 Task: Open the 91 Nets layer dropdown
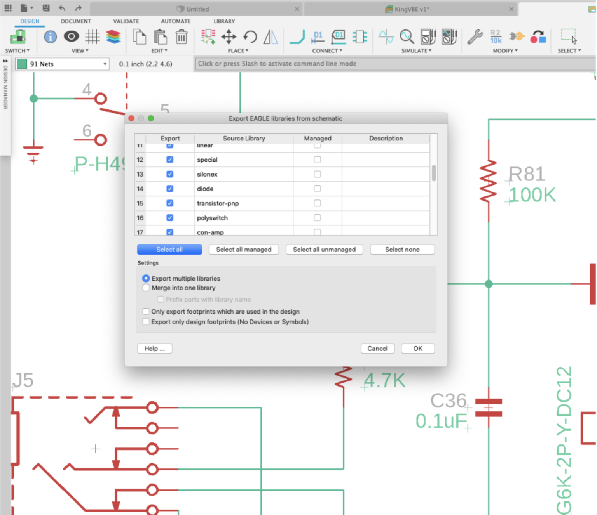(104, 64)
